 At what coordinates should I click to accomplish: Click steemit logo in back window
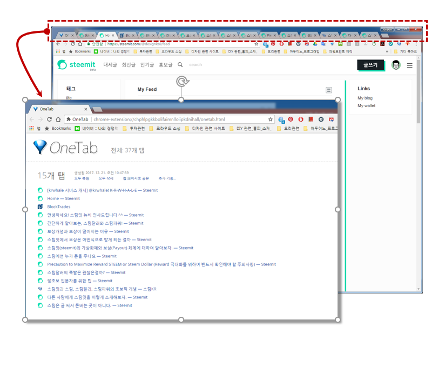coord(76,65)
